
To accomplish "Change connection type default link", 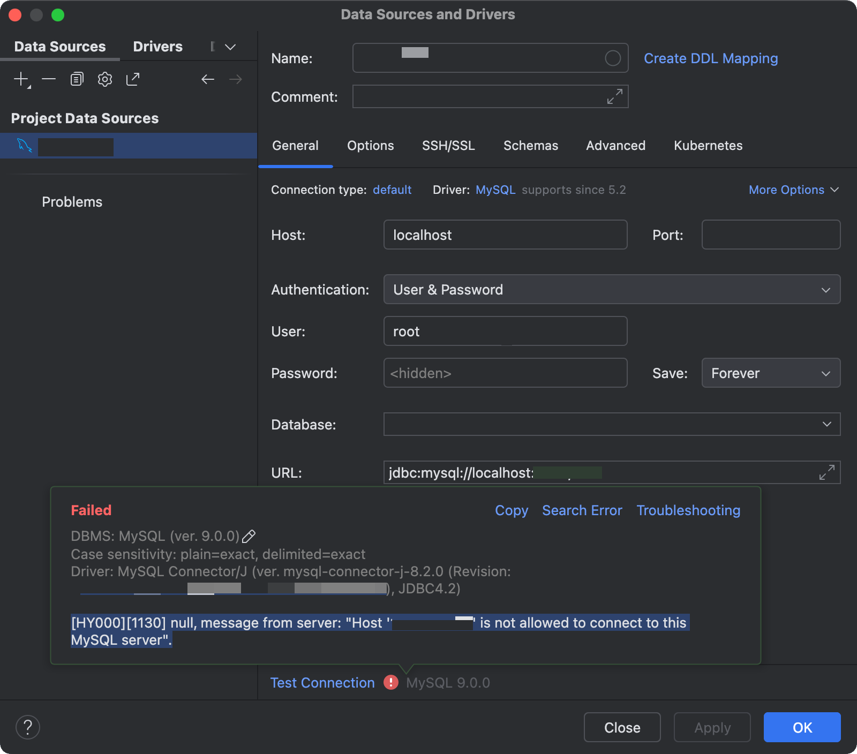I will pyautogui.click(x=392, y=190).
